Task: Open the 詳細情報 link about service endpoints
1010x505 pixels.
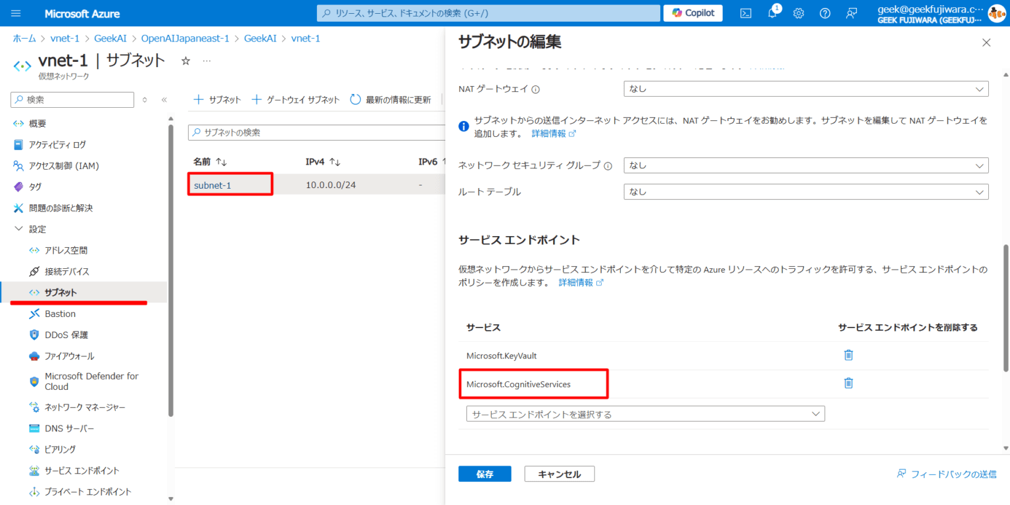Action: [577, 281]
